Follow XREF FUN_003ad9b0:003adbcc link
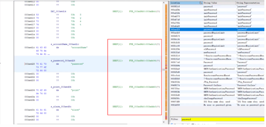Image resolution: width=266 pixels, height=127 pixels. point(144,12)
